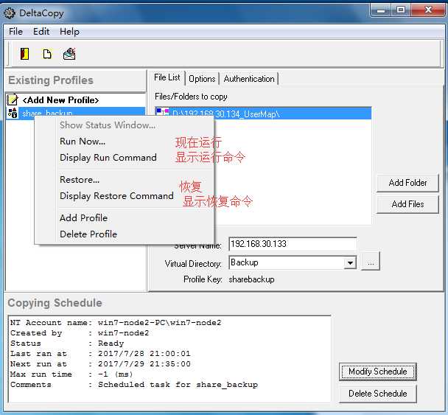Screen dimensions: 448x415
Task: Click the Server Name input field
Action: coord(293,244)
